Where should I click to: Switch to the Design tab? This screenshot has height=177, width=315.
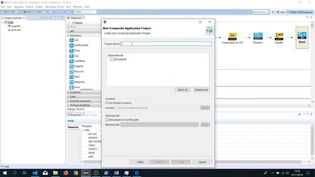[x=71, y=109]
